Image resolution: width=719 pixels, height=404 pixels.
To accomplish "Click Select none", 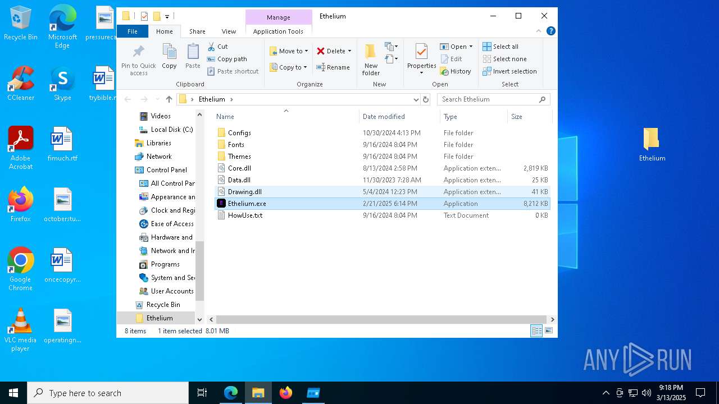I will pyautogui.click(x=504, y=59).
